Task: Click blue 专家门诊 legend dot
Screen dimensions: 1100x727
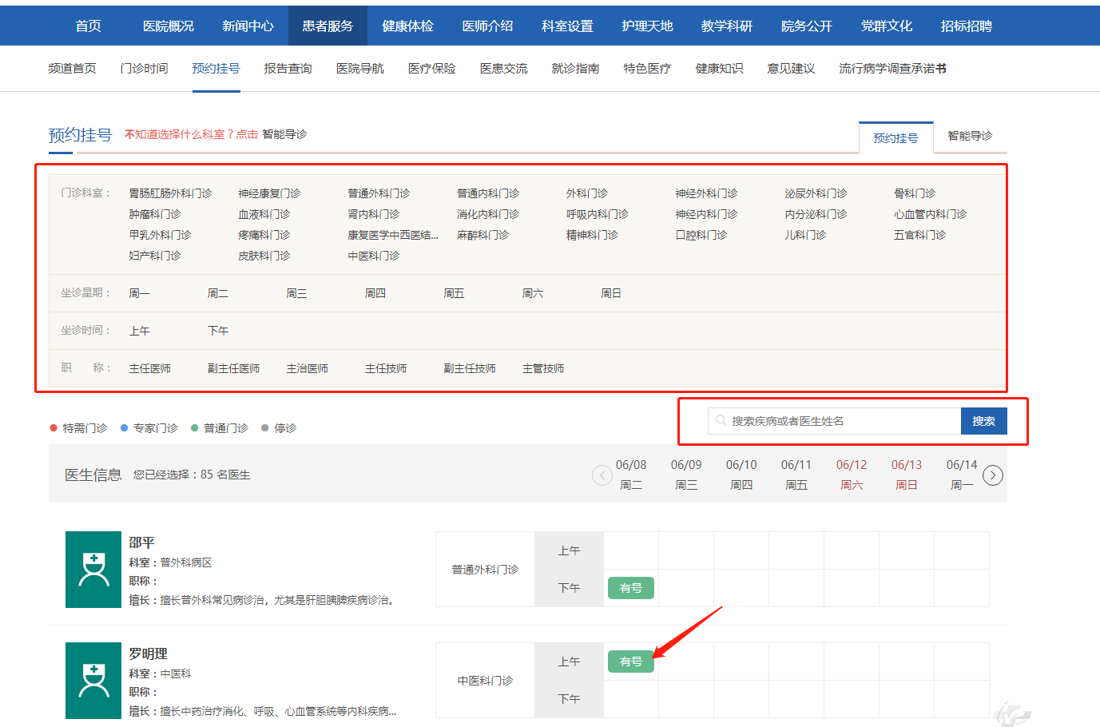Action: 124,428
